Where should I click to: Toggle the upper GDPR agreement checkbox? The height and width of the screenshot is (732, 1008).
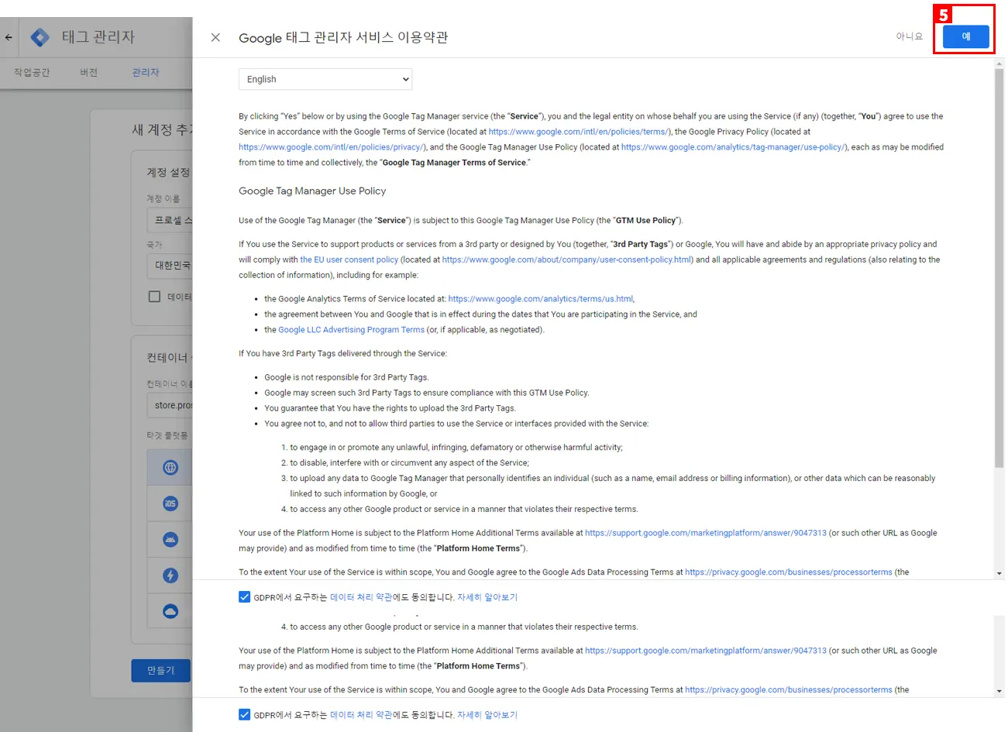[245, 597]
